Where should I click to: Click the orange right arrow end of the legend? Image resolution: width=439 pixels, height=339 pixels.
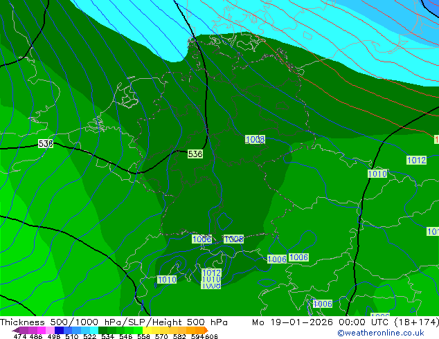point(206,330)
